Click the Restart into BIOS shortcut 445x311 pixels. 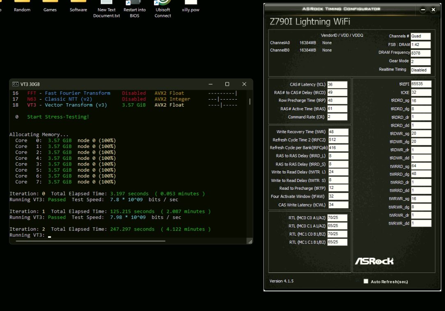pyautogui.click(x=135, y=10)
